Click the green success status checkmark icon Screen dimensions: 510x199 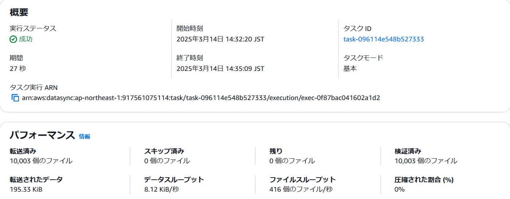pyautogui.click(x=13, y=39)
